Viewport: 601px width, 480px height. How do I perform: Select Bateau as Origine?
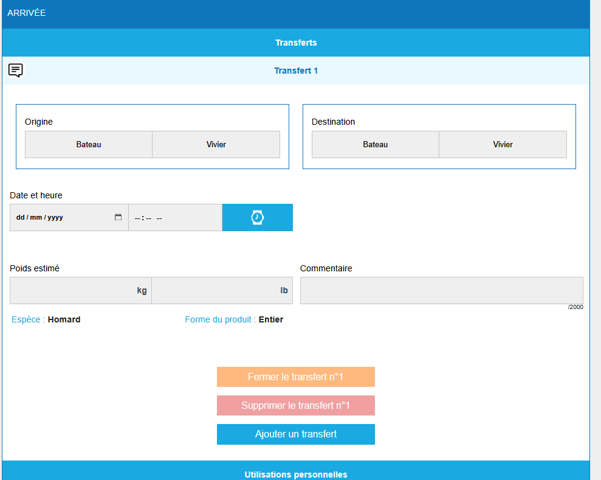click(89, 145)
